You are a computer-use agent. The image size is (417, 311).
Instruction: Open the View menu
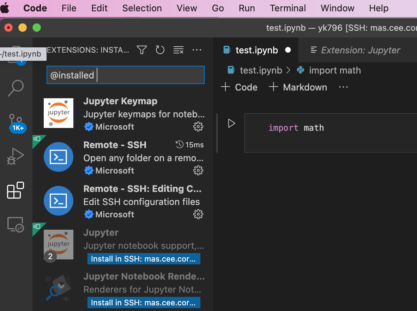click(x=187, y=8)
